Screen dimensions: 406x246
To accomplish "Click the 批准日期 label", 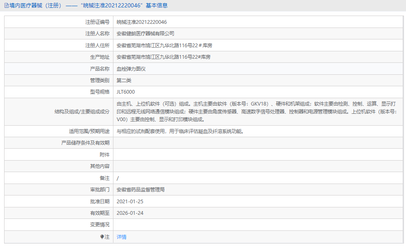I will (x=100, y=202).
